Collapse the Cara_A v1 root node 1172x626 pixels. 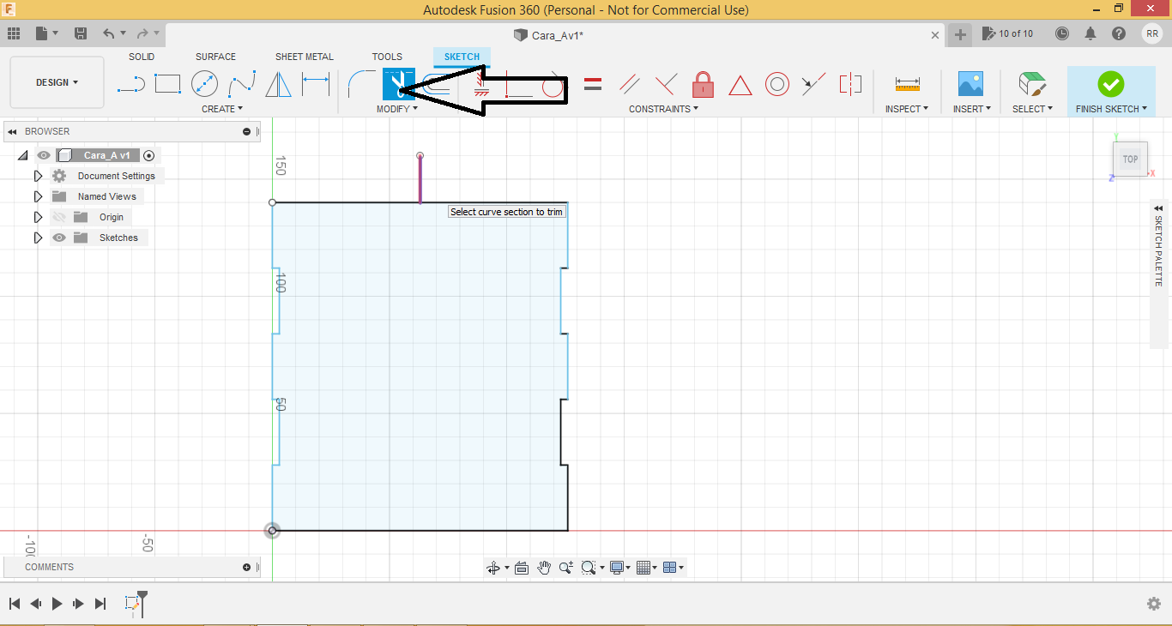tap(22, 155)
